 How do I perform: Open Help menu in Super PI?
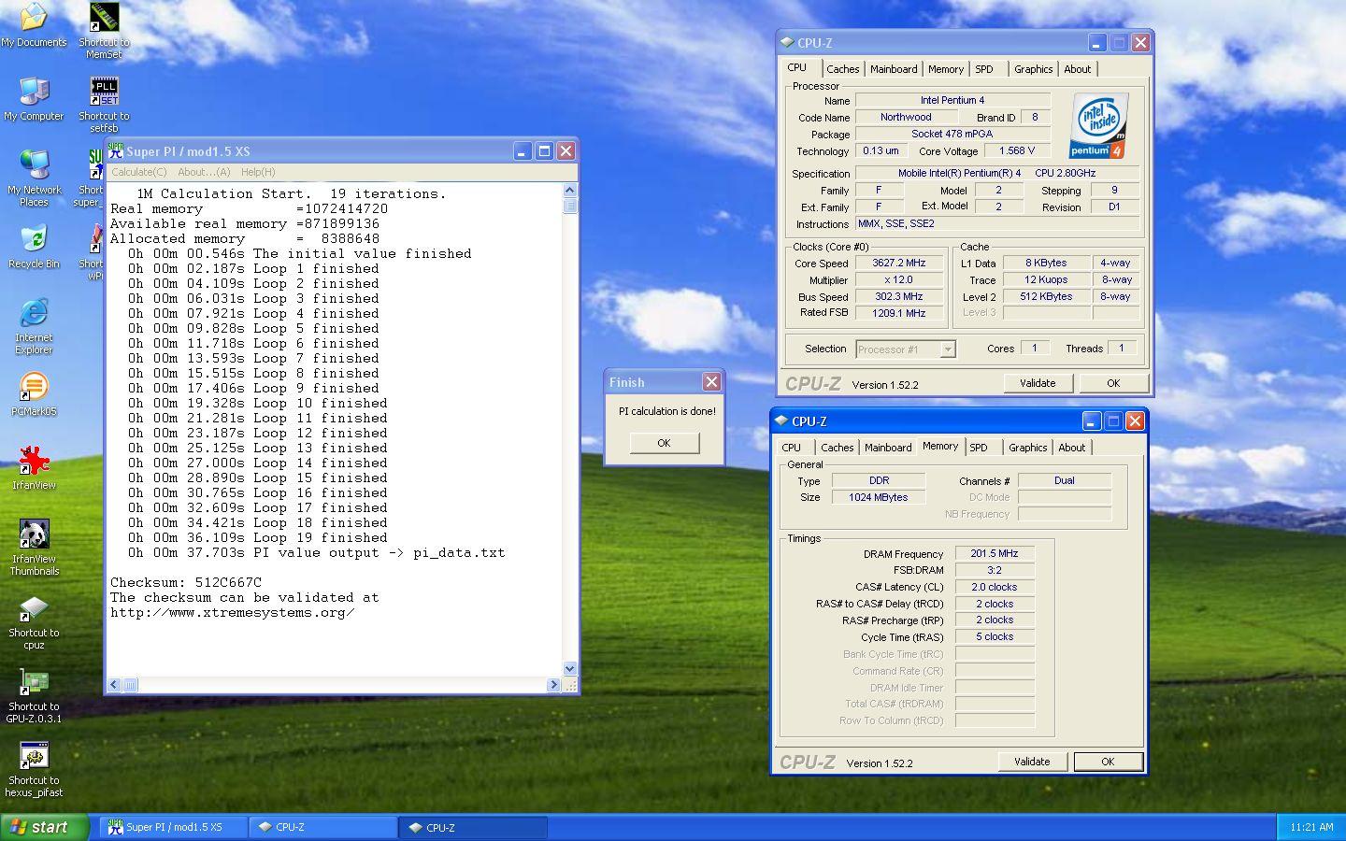258,172
